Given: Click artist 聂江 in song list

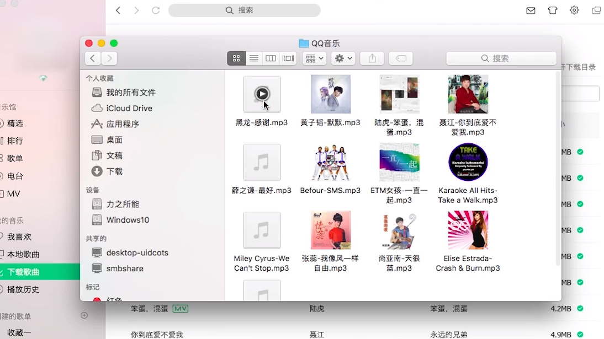Looking at the screenshot, I should tap(317, 335).
